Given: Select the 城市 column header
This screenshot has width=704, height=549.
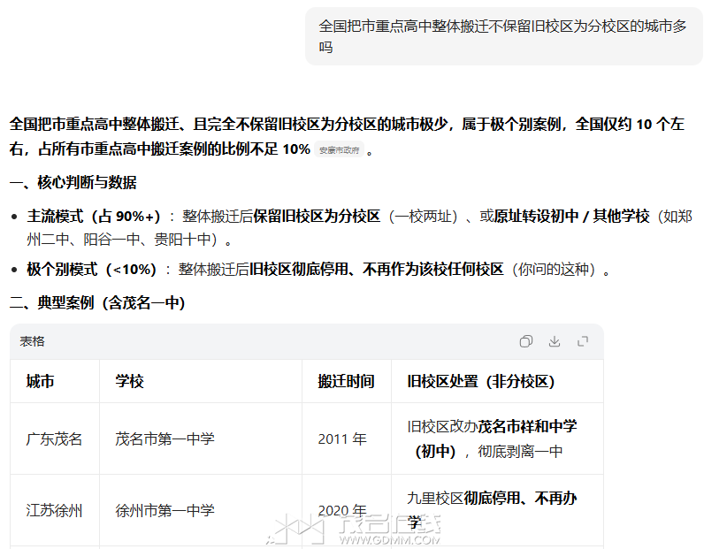Looking at the screenshot, I should (x=41, y=382).
